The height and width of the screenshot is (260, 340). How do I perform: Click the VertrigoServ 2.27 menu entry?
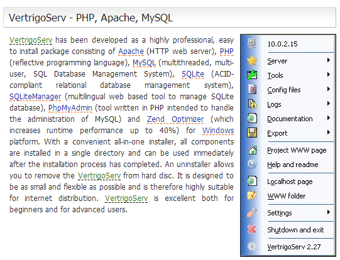294,247
